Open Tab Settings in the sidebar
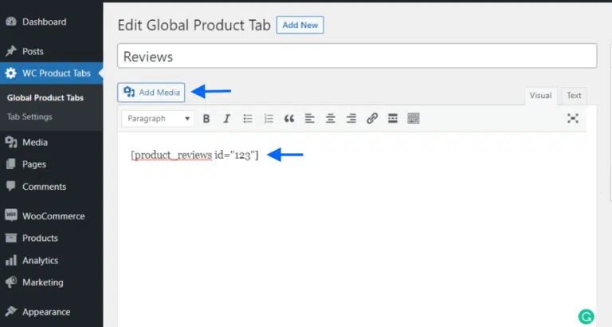Viewport: 612px width, 327px height. (29, 116)
